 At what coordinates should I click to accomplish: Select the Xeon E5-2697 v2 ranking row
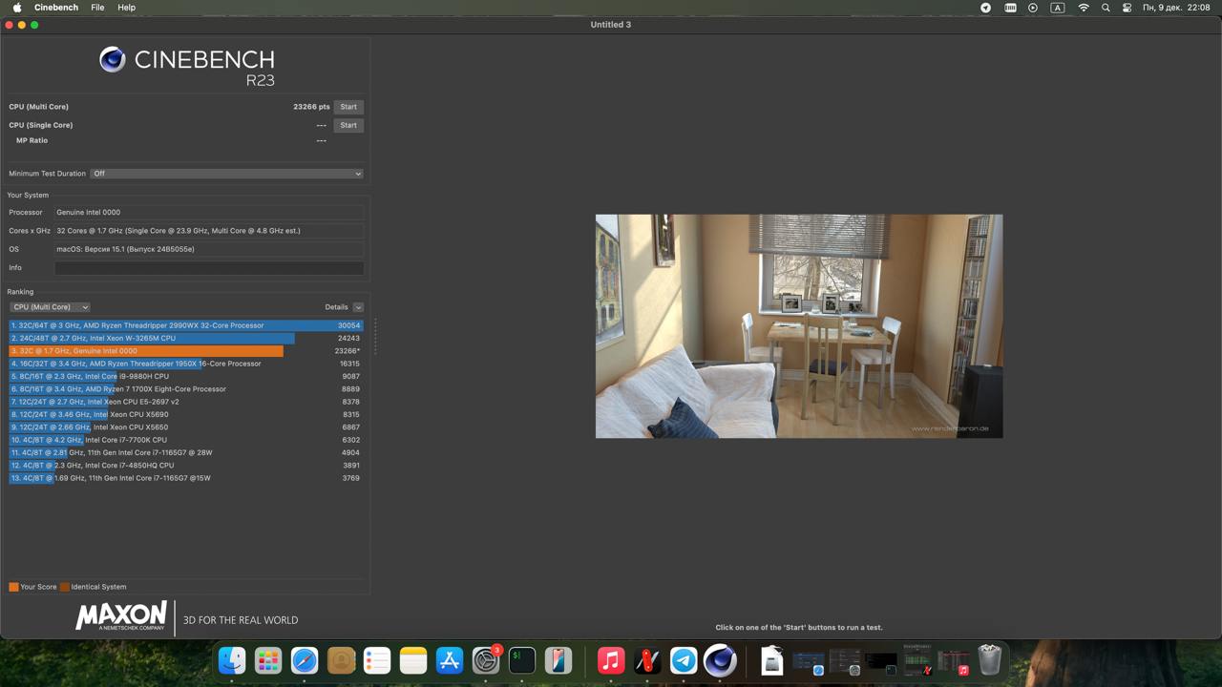(186, 402)
